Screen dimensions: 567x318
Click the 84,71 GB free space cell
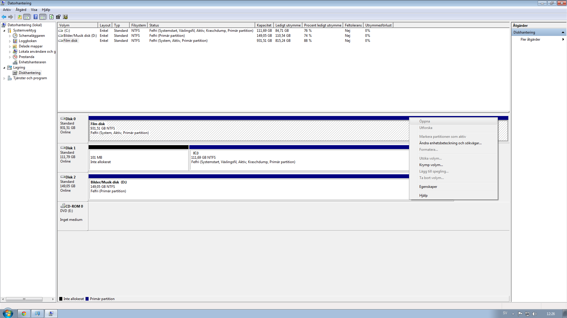click(282, 31)
